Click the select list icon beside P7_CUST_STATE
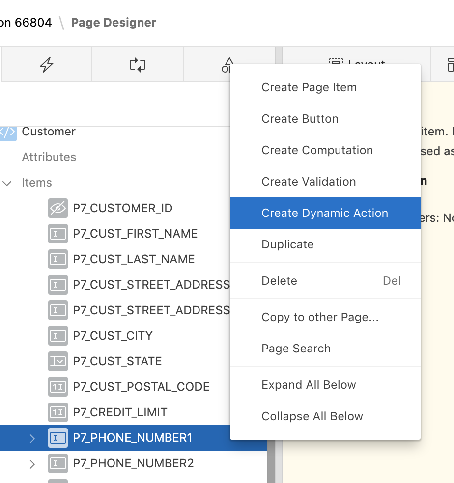 [57, 361]
